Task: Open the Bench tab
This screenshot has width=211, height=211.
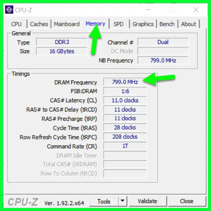Action: tap(167, 24)
